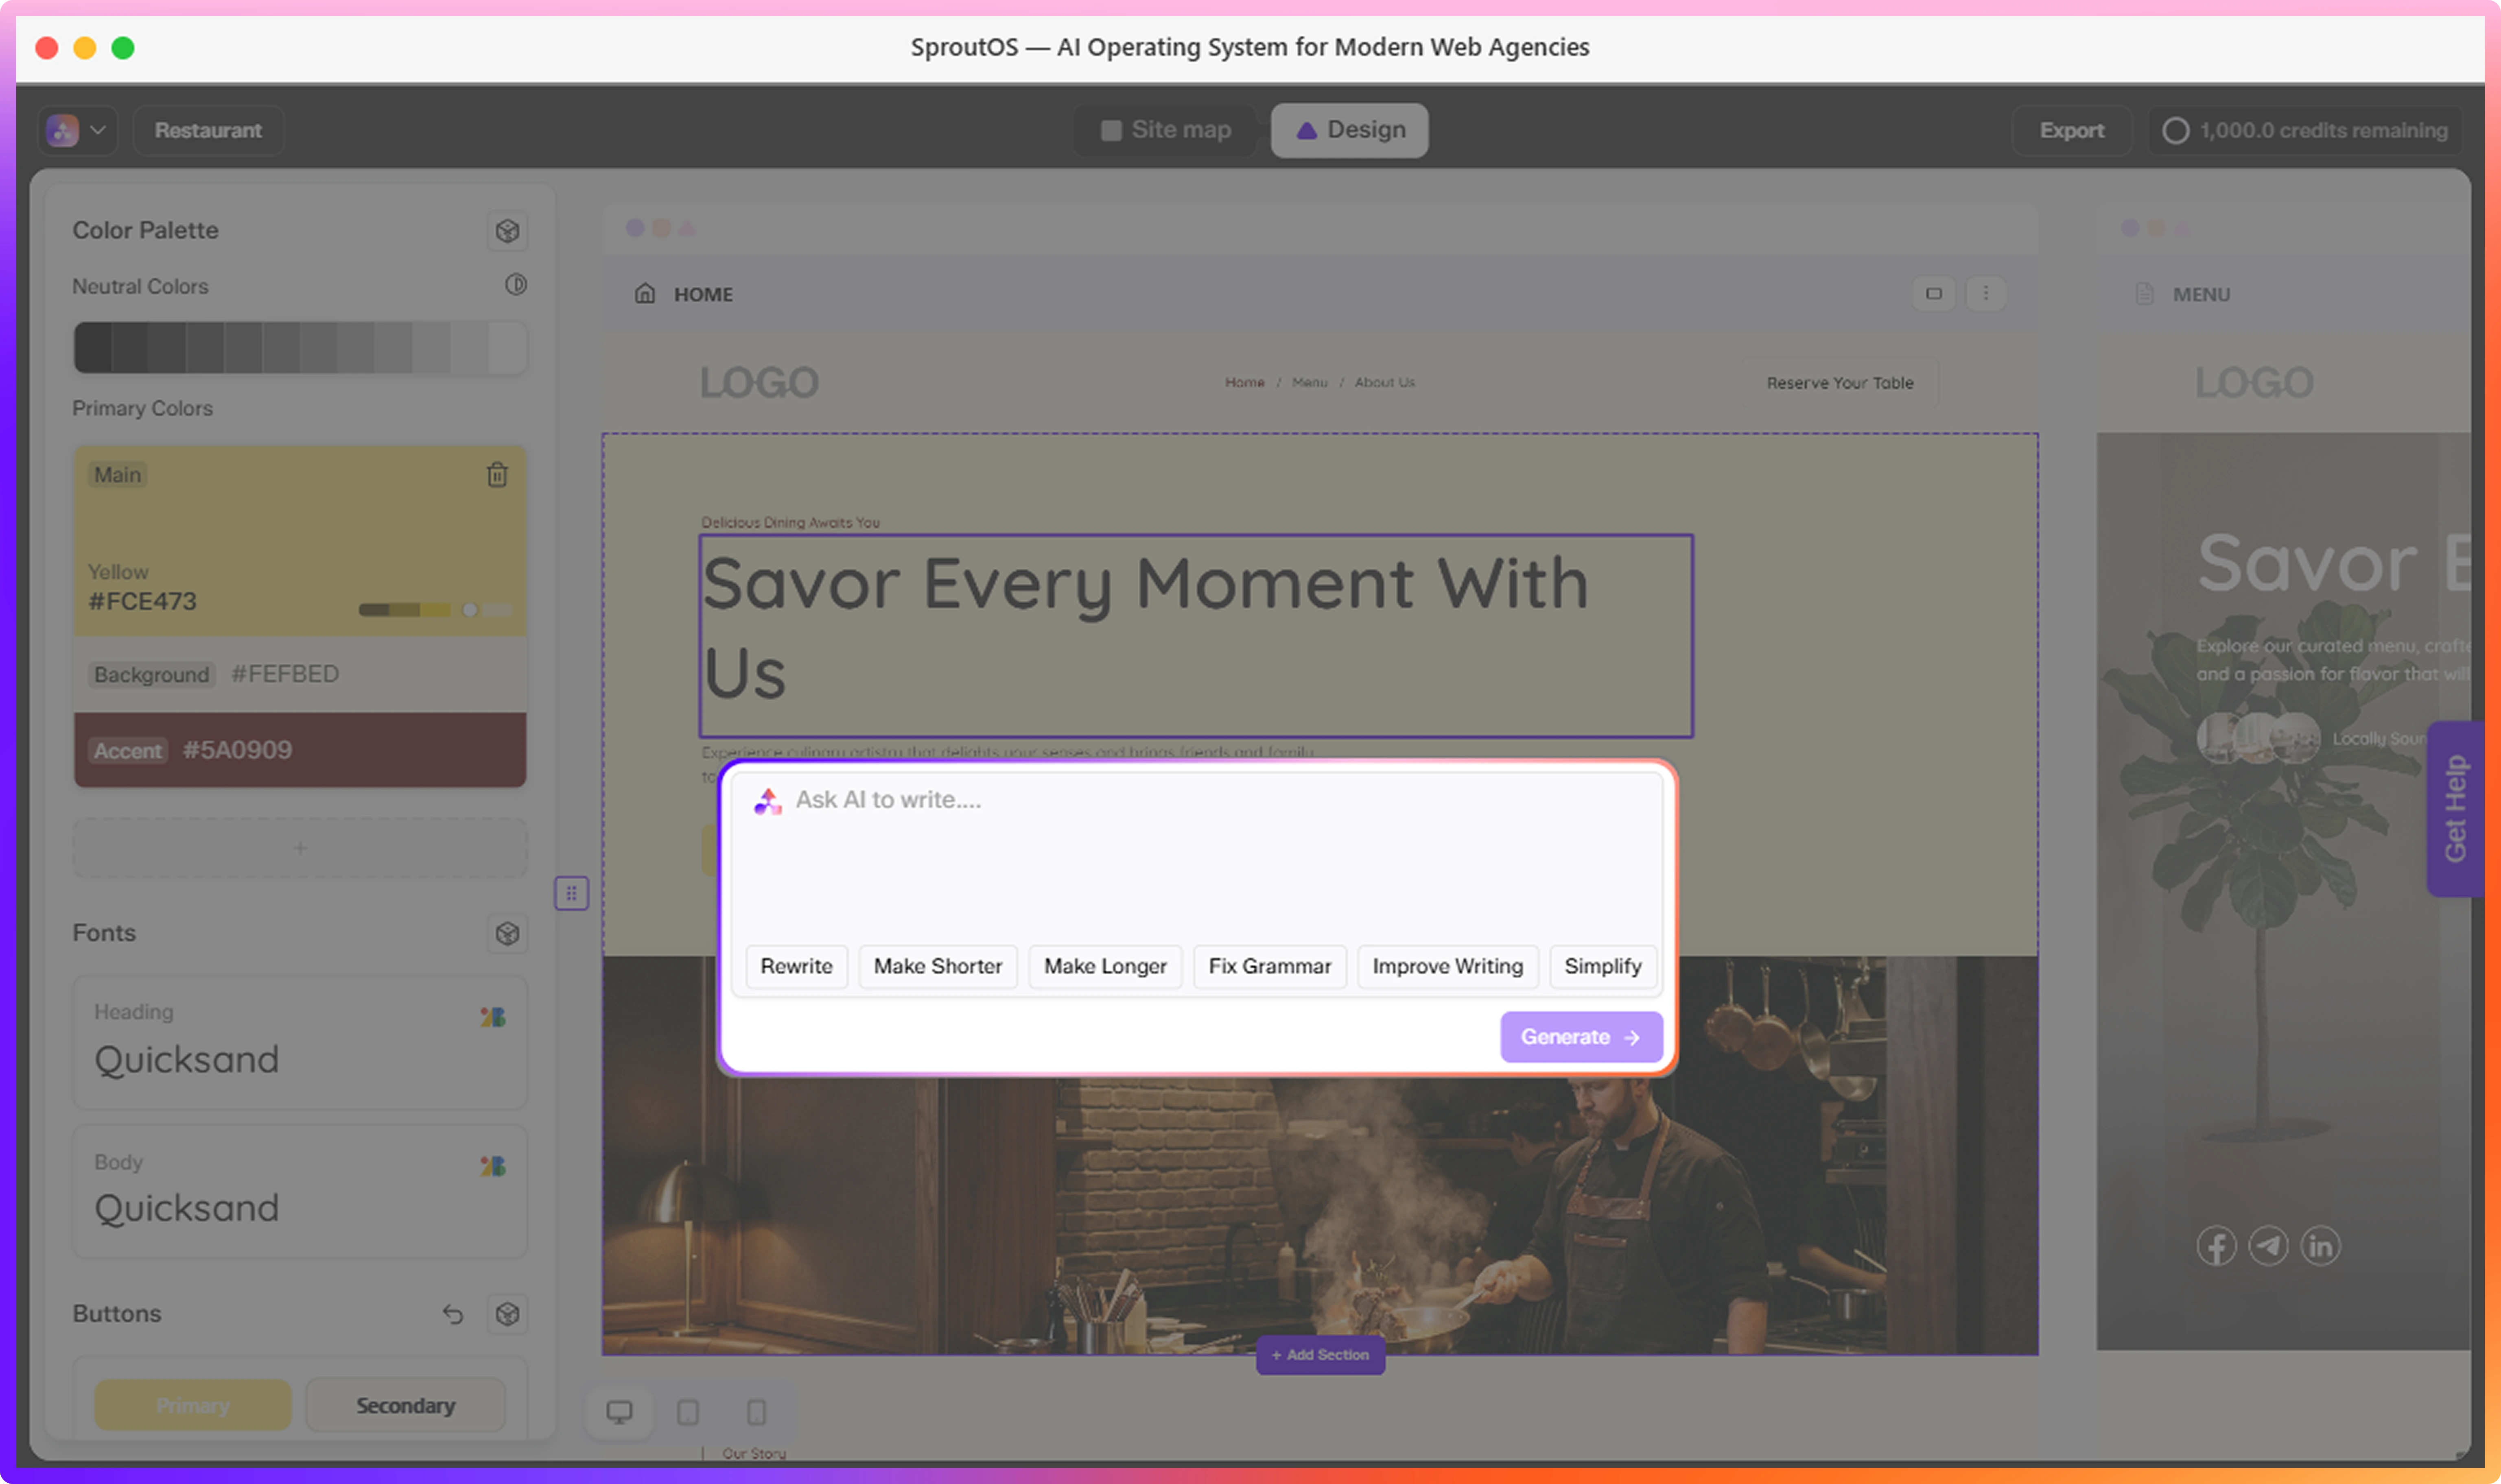This screenshot has width=2501, height=1484.
Task: Click the LOGO on the Menu page
Action: (x=2254, y=383)
